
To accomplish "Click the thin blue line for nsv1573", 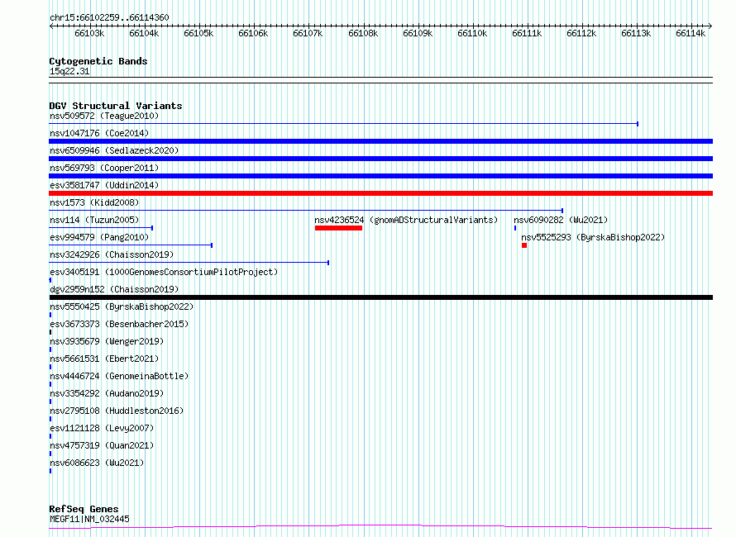I will click(306, 211).
